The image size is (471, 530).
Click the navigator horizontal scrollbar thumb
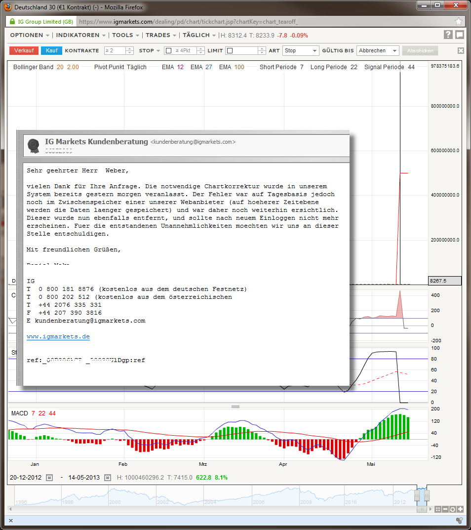pos(422,509)
